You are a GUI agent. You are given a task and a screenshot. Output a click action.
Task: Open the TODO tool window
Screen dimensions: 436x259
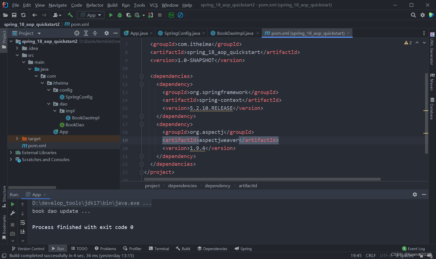(x=79, y=249)
